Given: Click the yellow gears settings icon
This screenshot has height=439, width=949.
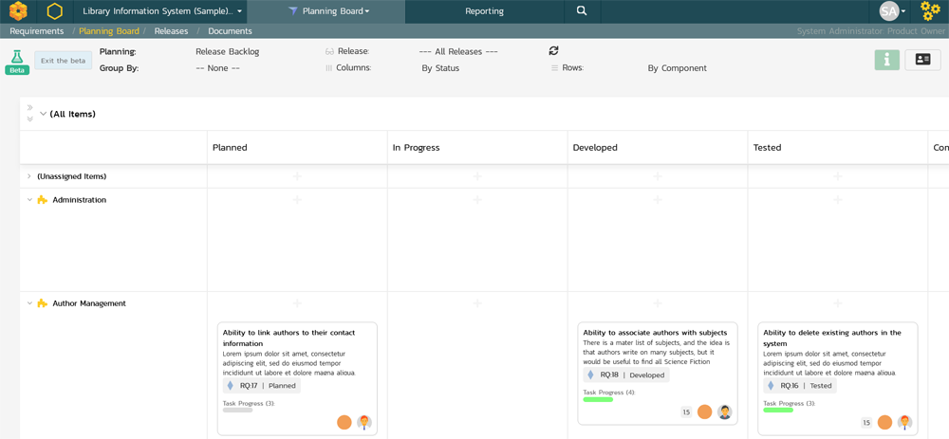Looking at the screenshot, I should coord(930,11).
